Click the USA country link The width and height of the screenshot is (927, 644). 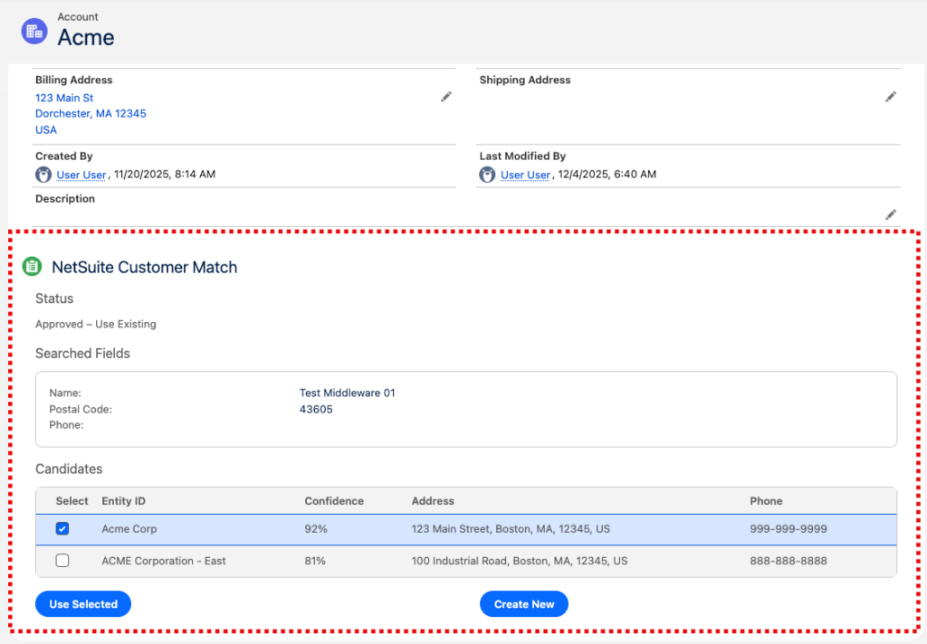(x=45, y=129)
